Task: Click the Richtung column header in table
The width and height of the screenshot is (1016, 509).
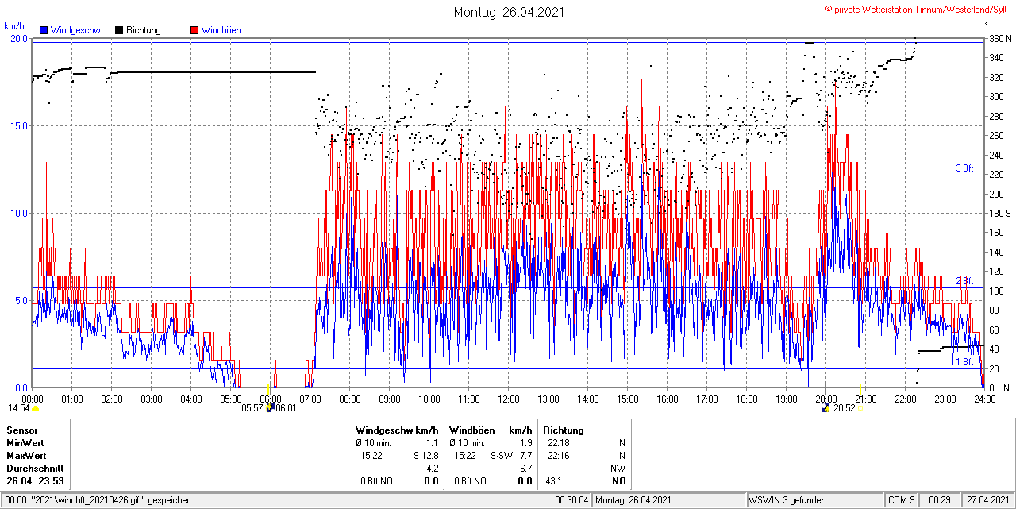Action: click(x=564, y=430)
